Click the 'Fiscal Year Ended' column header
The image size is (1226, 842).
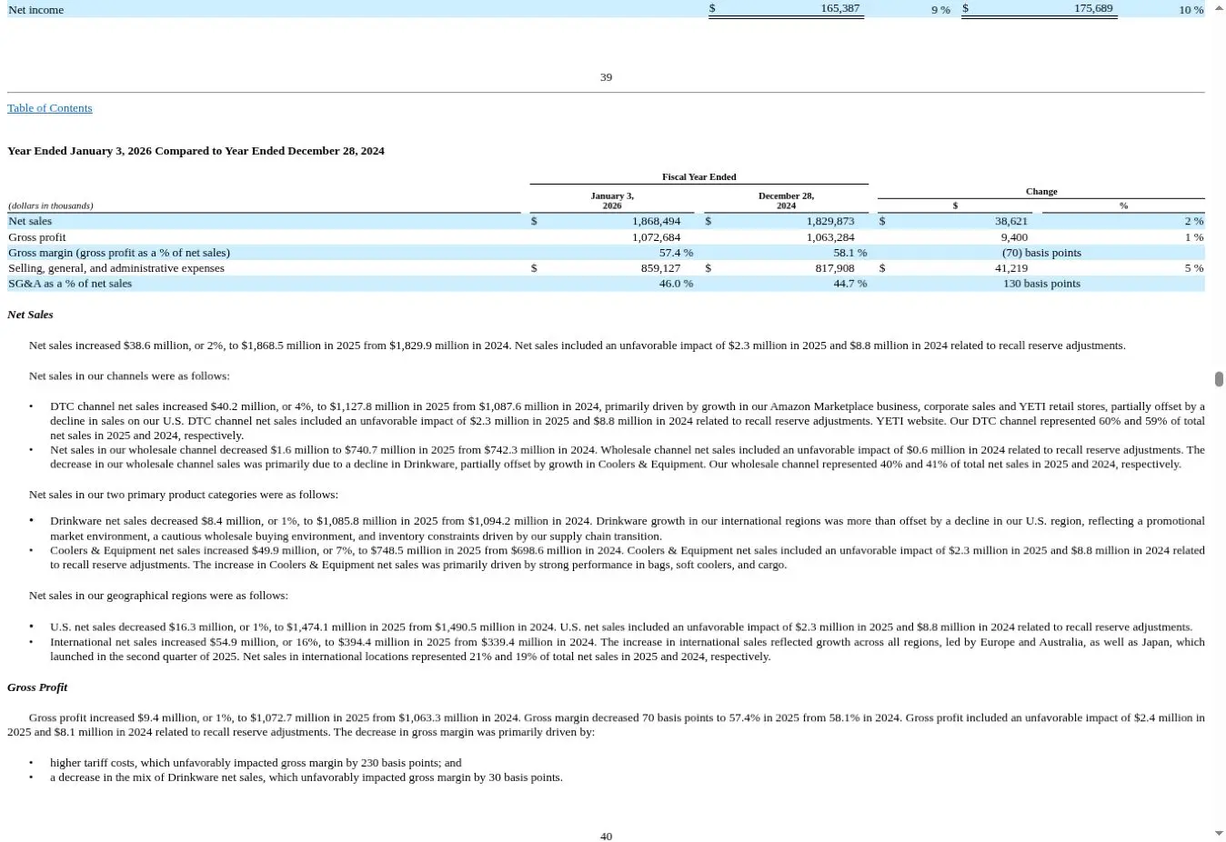coord(698,177)
